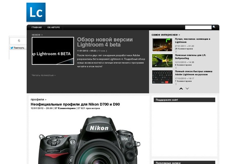Click the 26 Комментариев link
Viewport: 246px width, 164px height.
184,49
